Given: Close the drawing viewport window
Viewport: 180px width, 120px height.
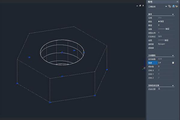Looking at the screenshot, I should coord(143,5).
